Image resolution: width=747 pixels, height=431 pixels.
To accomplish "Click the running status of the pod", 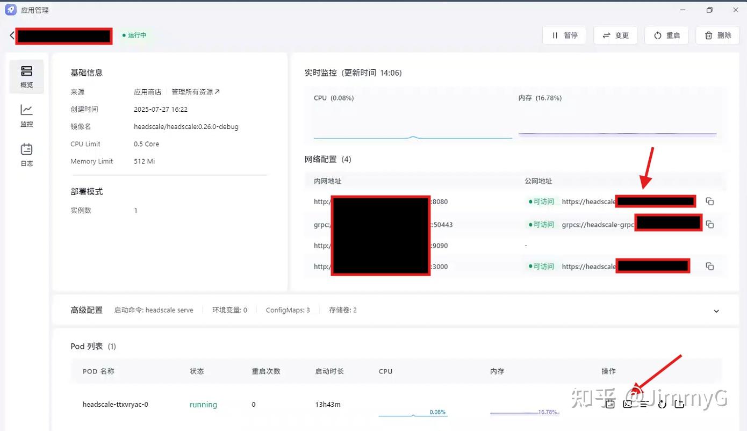I will (x=203, y=404).
